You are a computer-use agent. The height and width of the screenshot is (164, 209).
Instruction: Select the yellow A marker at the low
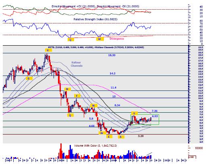tap(121, 137)
